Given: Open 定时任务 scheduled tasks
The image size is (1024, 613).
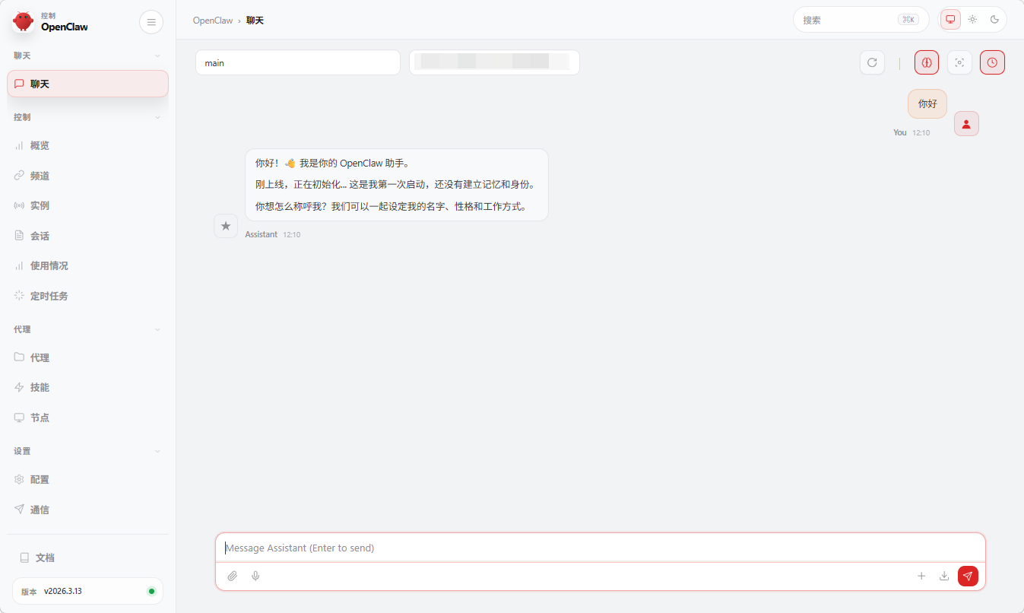Looking at the screenshot, I should point(87,296).
